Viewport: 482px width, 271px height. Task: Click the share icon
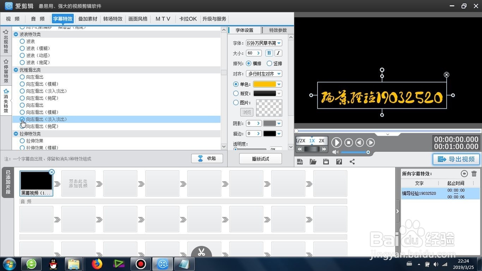(352, 162)
